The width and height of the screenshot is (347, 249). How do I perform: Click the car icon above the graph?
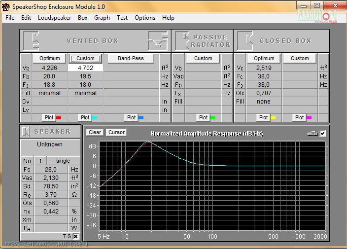312,133
